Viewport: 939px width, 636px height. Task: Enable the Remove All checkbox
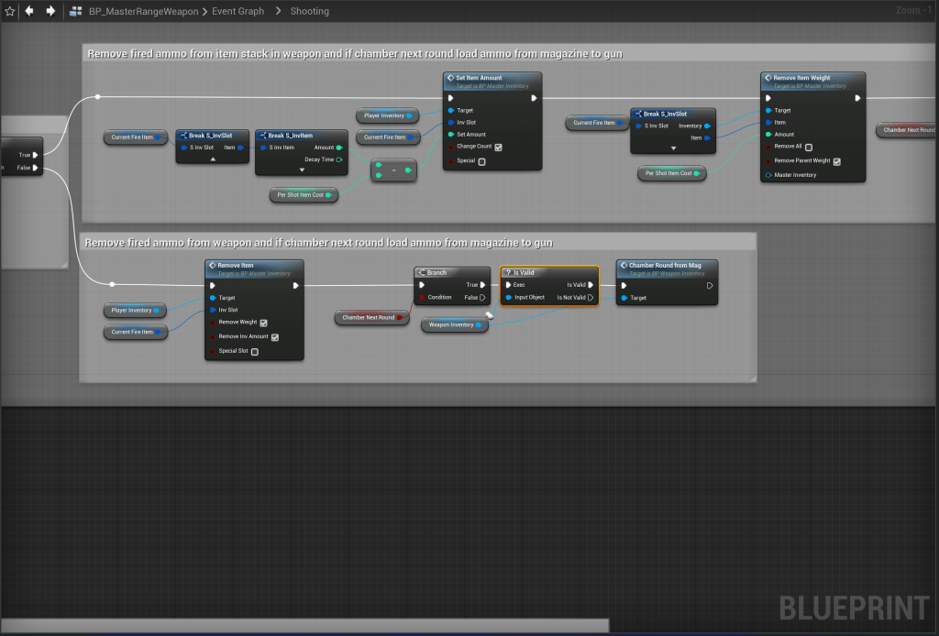coord(808,147)
